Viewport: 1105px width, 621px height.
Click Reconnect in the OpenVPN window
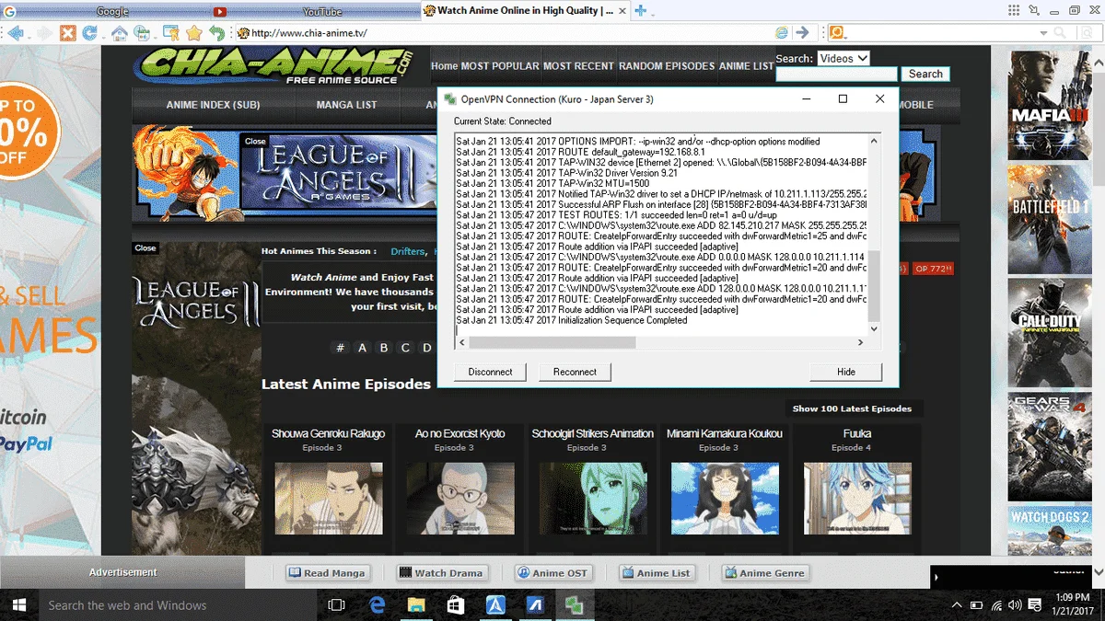tap(575, 372)
